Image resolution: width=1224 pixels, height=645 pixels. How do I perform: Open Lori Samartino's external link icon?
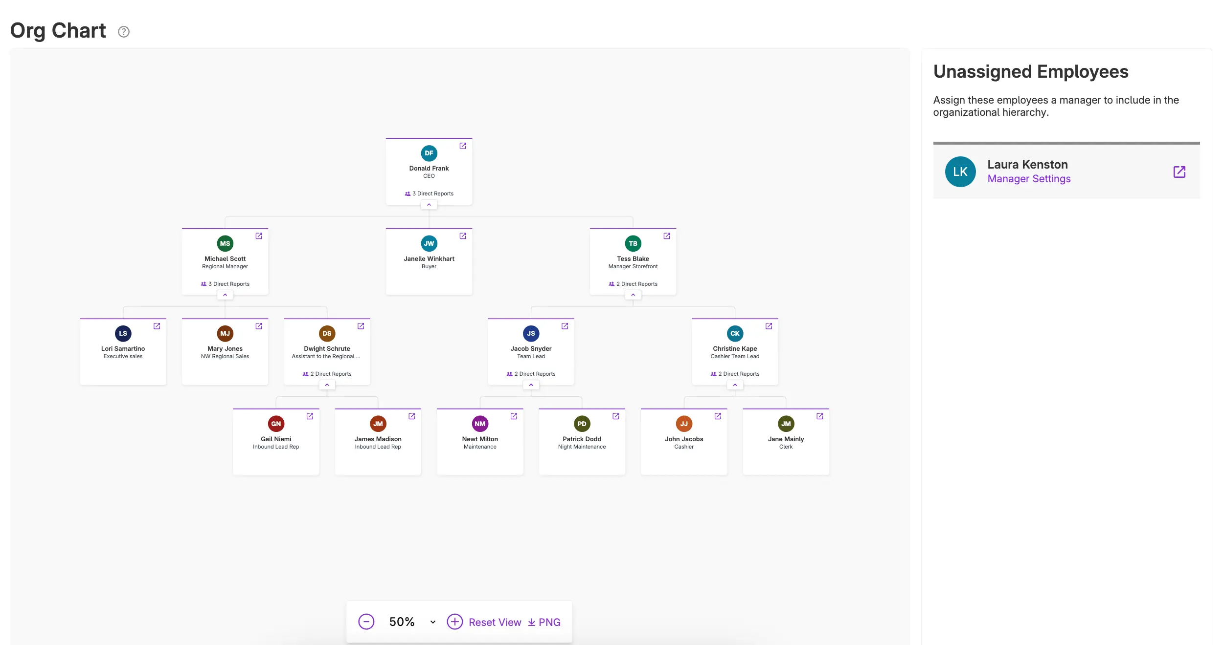tap(157, 326)
